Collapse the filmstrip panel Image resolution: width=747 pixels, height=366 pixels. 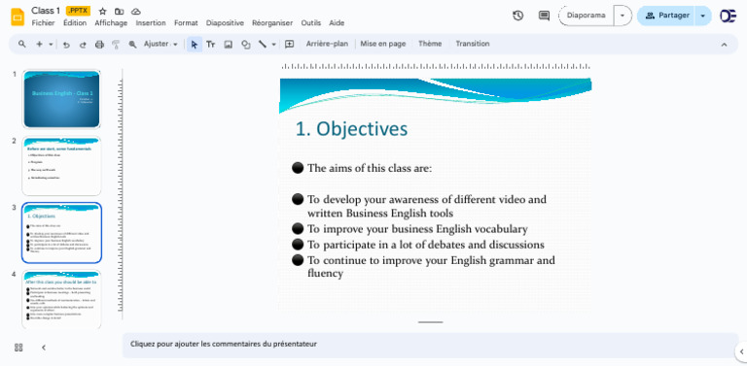click(44, 348)
